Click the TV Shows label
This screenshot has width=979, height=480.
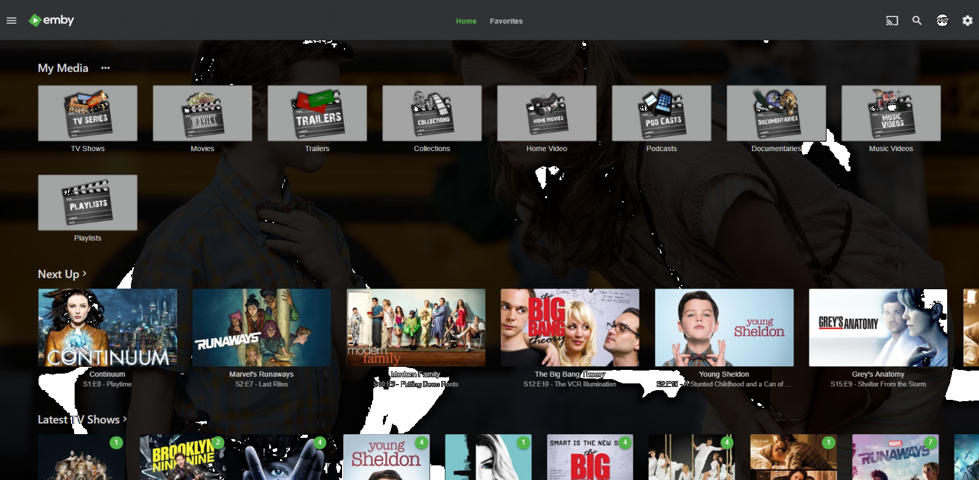pyautogui.click(x=87, y=149)
